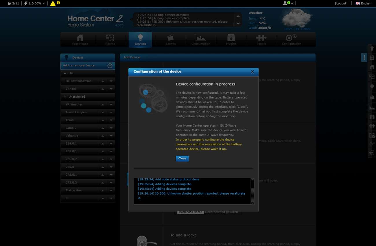The width and height of the screenshot is (376, 246).
Task: Collapse the Unassigned devices section
Action: [x=65, y=97]
